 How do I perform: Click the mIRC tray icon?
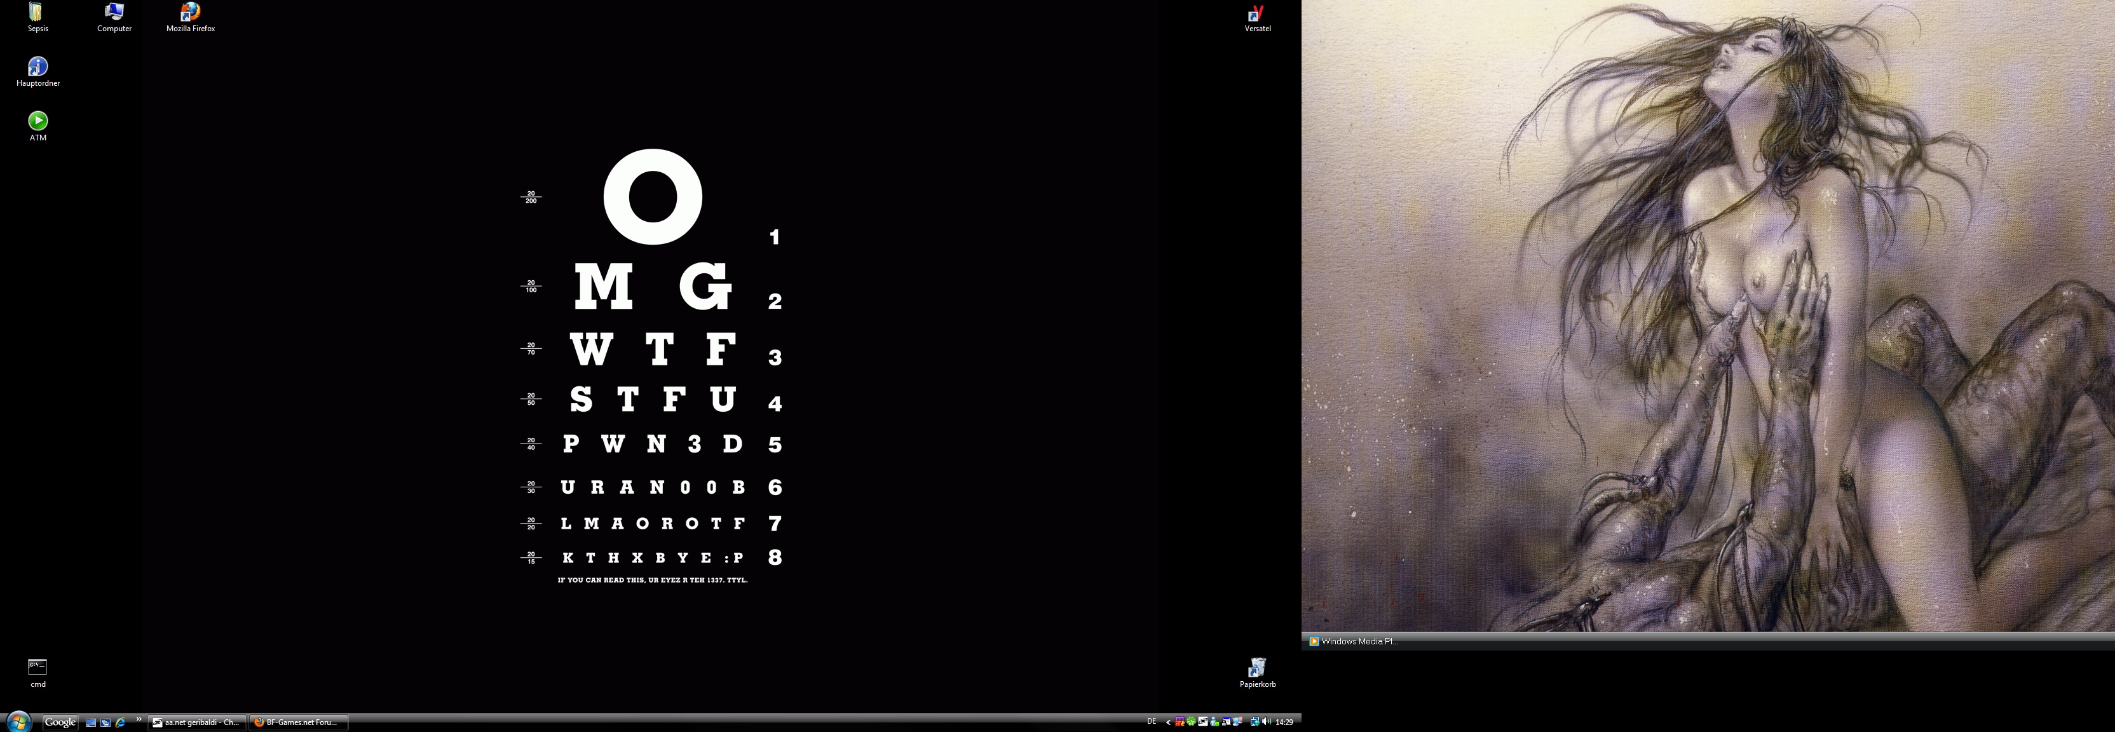click(1181, 721)
